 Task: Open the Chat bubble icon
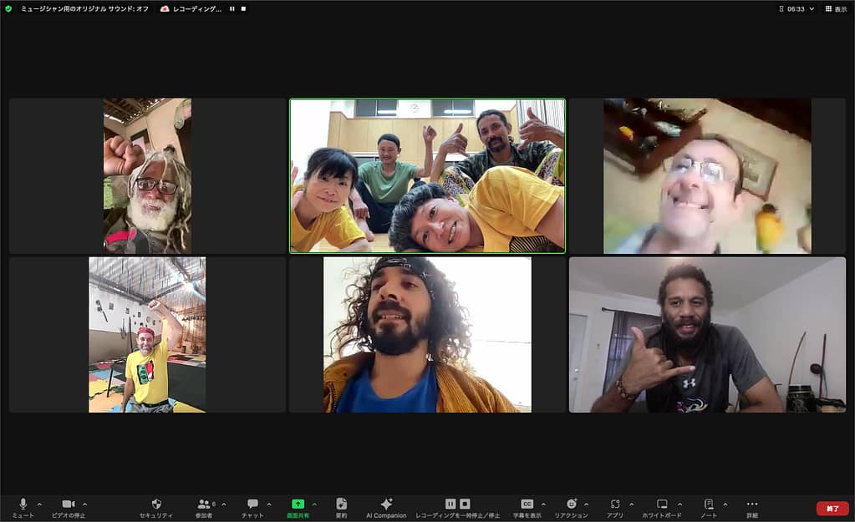(252, 504)
